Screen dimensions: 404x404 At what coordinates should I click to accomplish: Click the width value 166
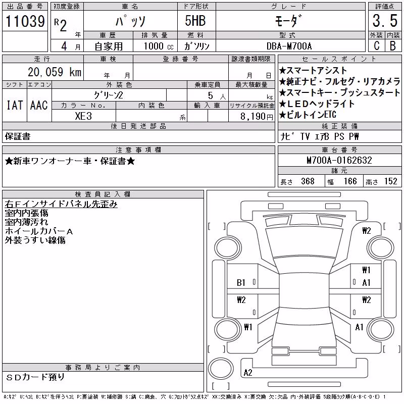(x=350, y=181)
